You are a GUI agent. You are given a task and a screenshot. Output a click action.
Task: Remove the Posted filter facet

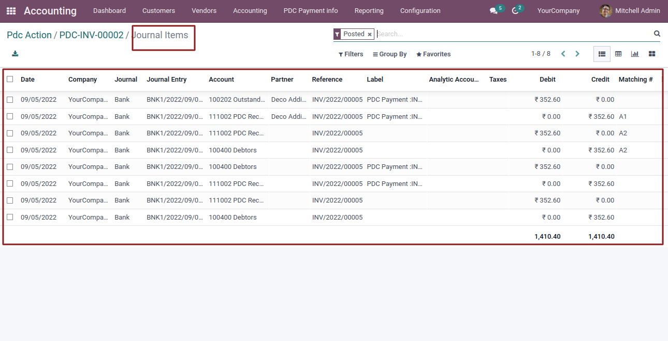pos(370,34)
